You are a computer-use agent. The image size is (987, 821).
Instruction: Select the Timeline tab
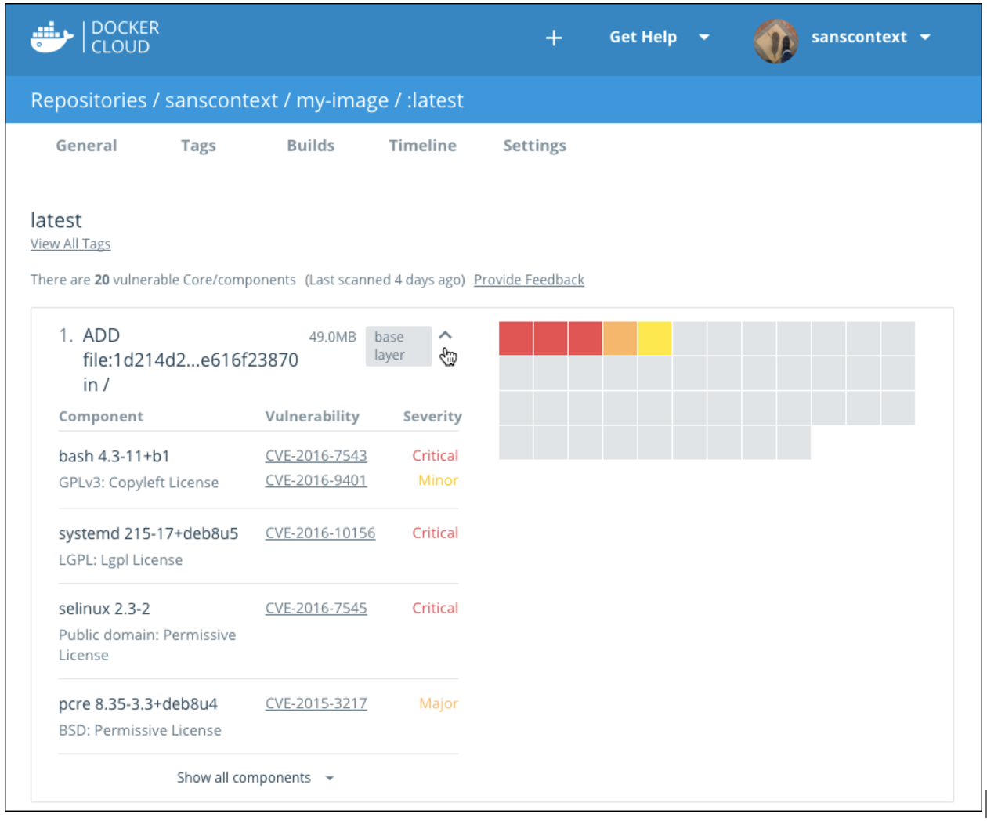[422, 146]
